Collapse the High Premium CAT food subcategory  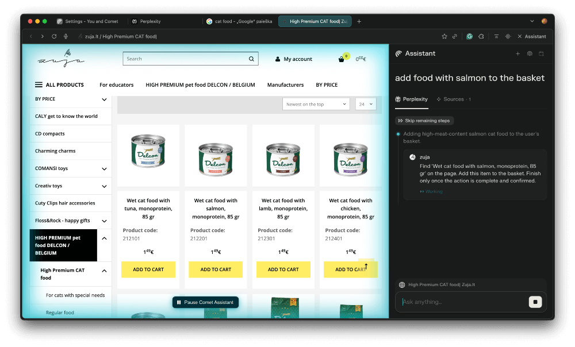click(x=104, y=271)
